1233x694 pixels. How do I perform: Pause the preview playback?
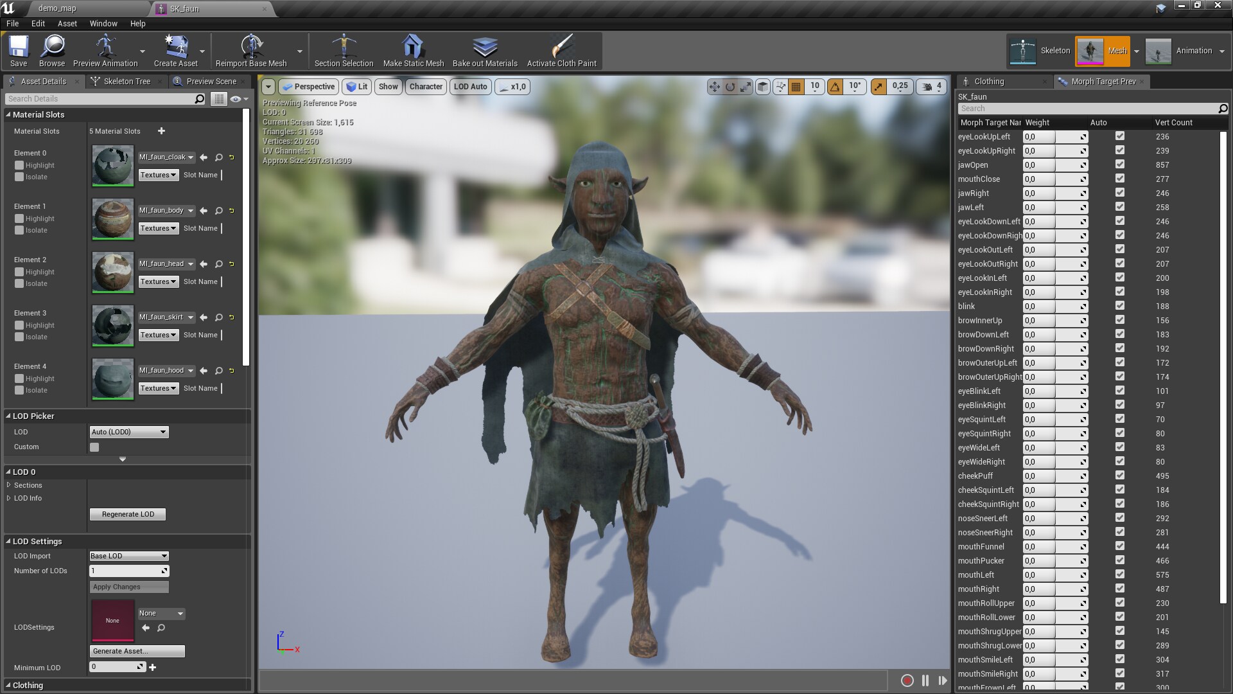coord(925,680)
